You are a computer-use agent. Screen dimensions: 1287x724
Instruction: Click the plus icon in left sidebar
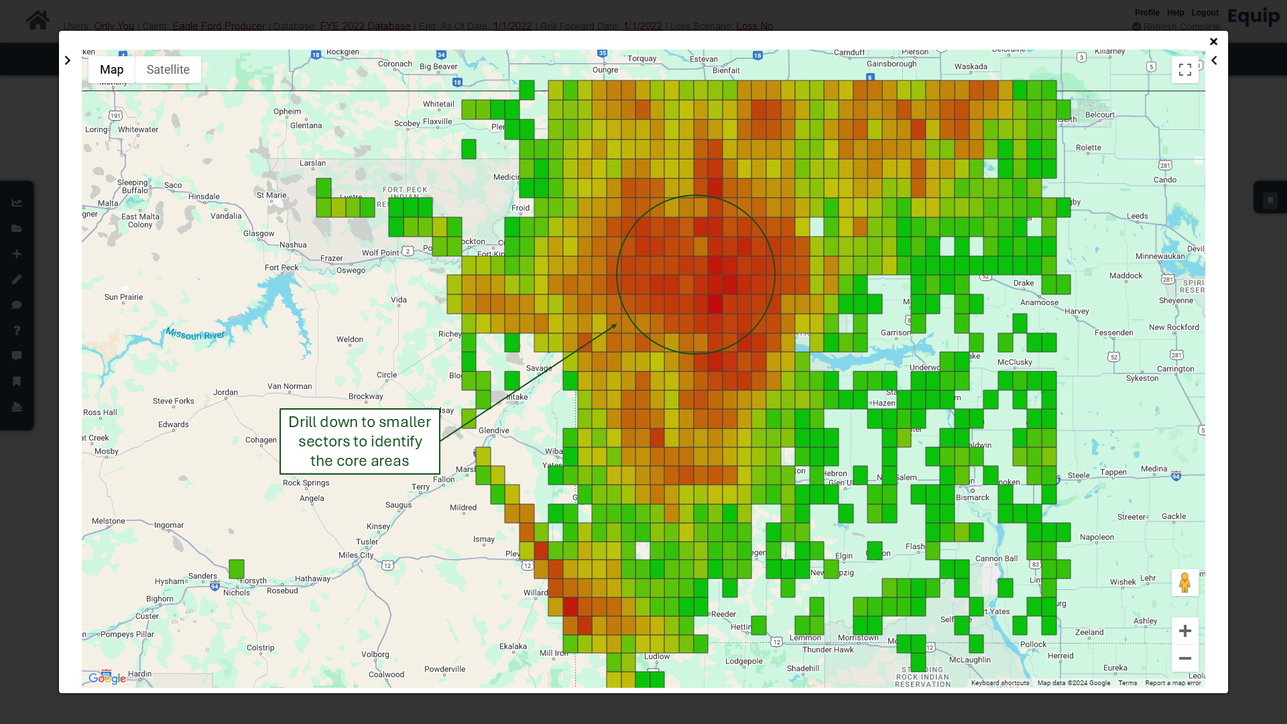pos(17,253)
